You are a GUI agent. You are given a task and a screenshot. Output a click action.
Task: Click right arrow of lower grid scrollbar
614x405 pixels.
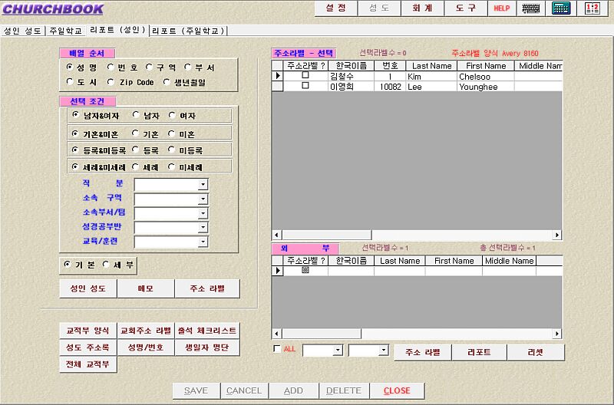[557, 334]
